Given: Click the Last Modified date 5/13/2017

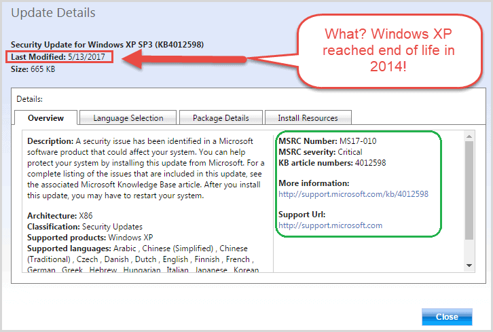Looking at the screenshot, I should 86,57.
